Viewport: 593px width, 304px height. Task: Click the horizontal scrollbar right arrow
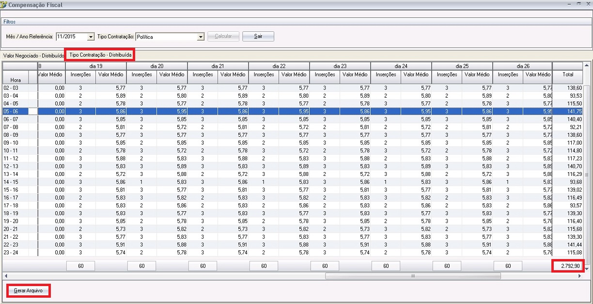point(579,276)
